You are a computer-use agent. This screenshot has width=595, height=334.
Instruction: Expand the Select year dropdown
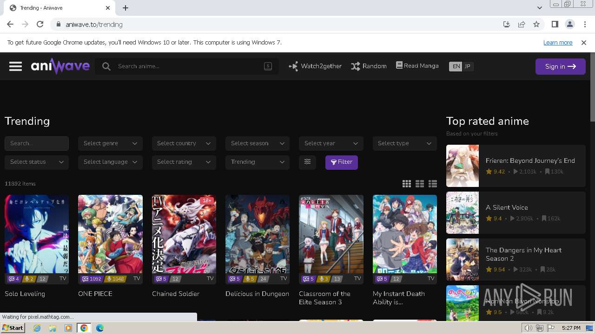click(331, 143)
